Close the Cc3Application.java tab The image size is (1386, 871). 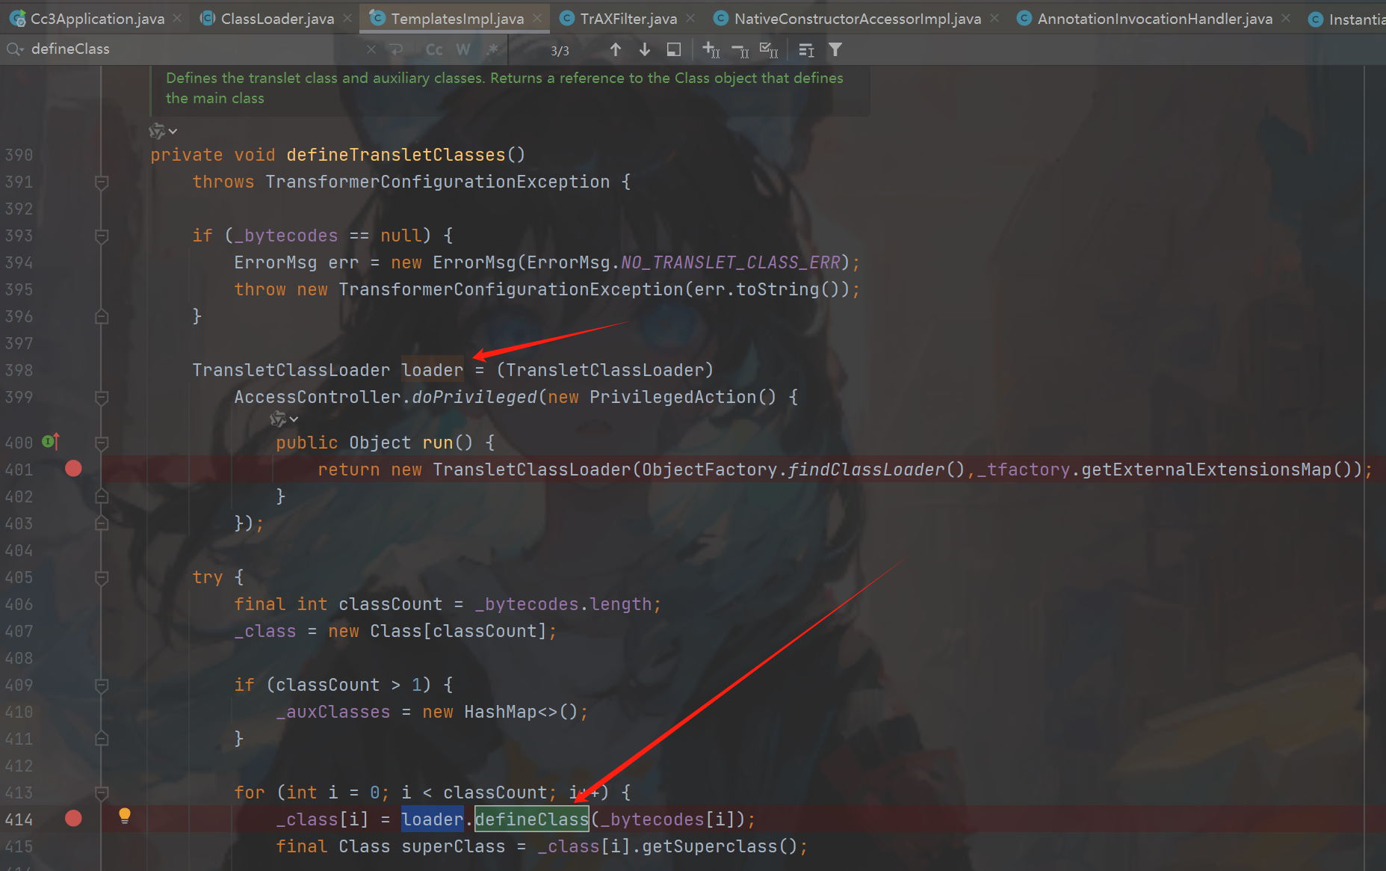(177, 19)
